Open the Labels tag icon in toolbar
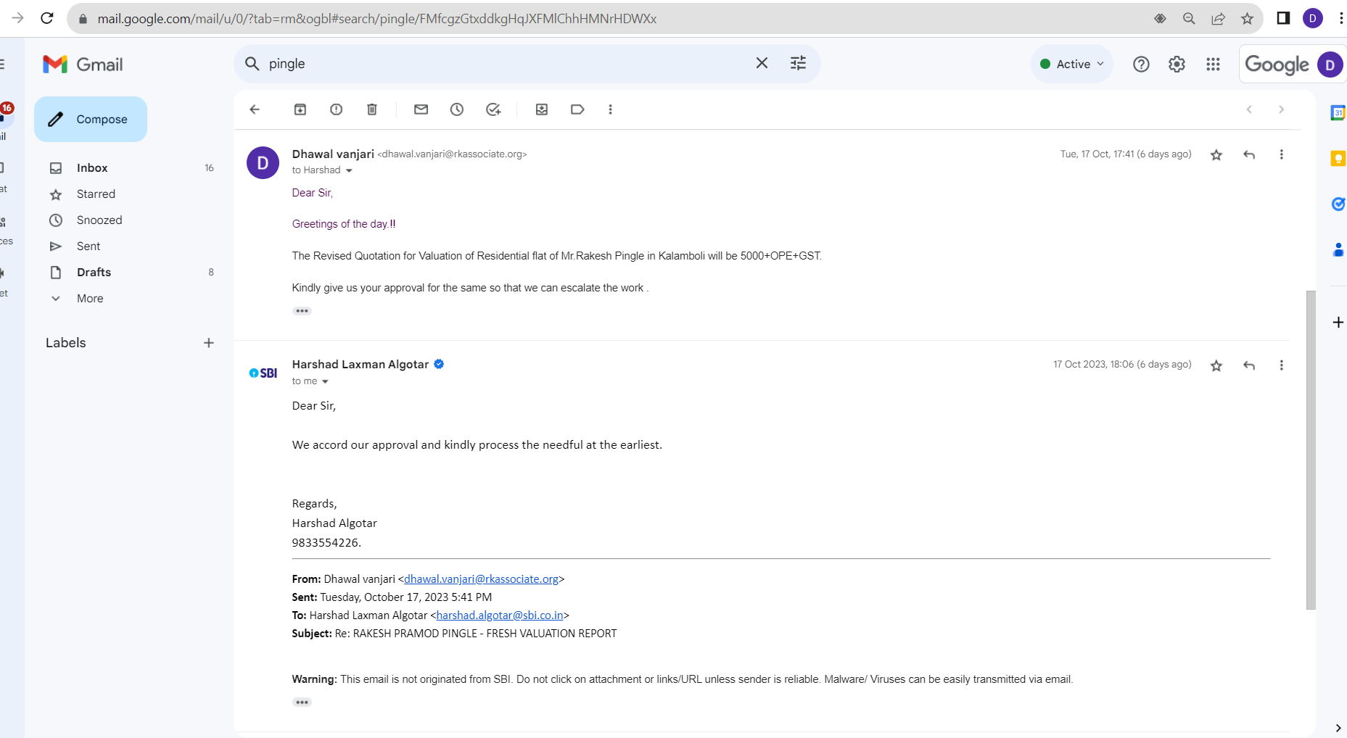This screenshot has height=738, width=1347. coord(577,109)
